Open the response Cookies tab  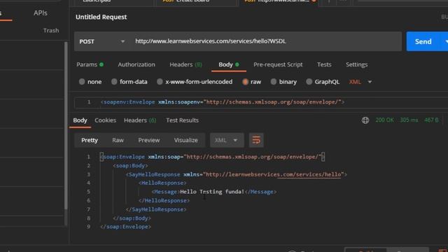pyautogui.click(x=106, y=120)
